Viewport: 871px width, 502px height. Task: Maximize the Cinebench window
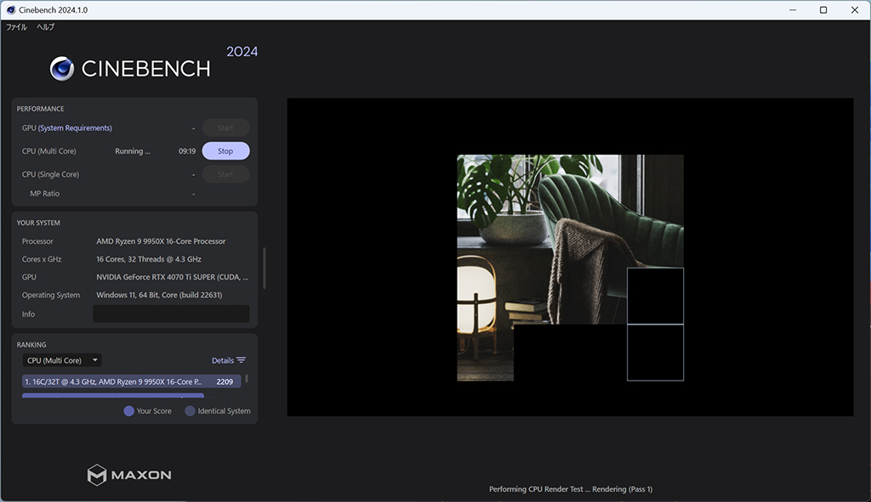point(823,10)
